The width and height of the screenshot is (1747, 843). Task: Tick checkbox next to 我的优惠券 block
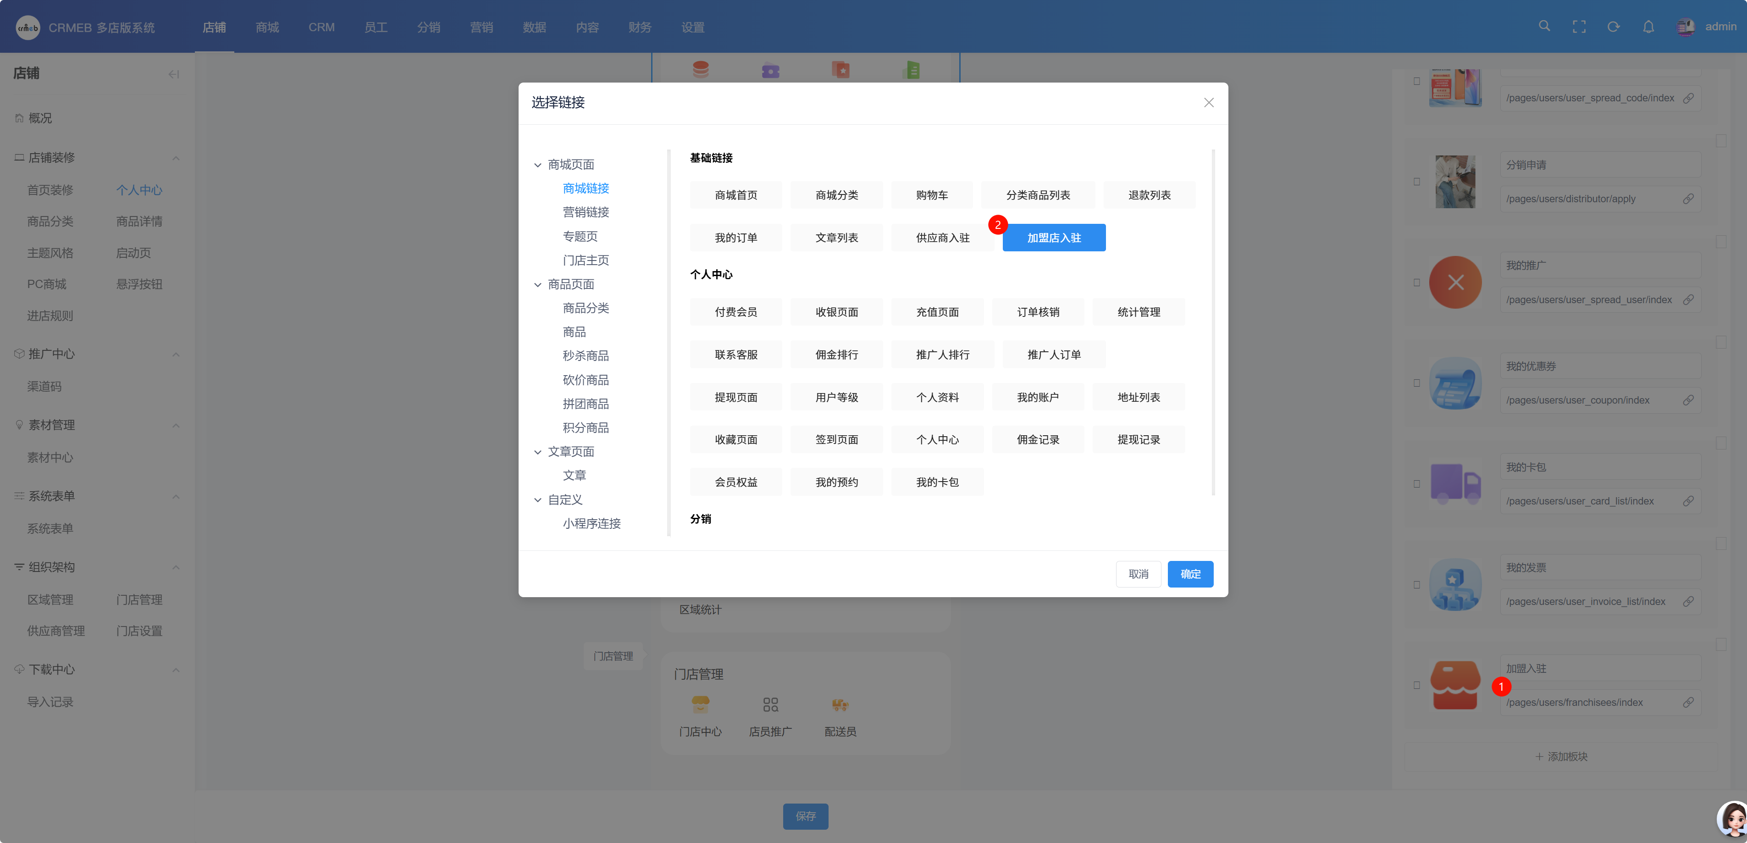coord(1417,383)
